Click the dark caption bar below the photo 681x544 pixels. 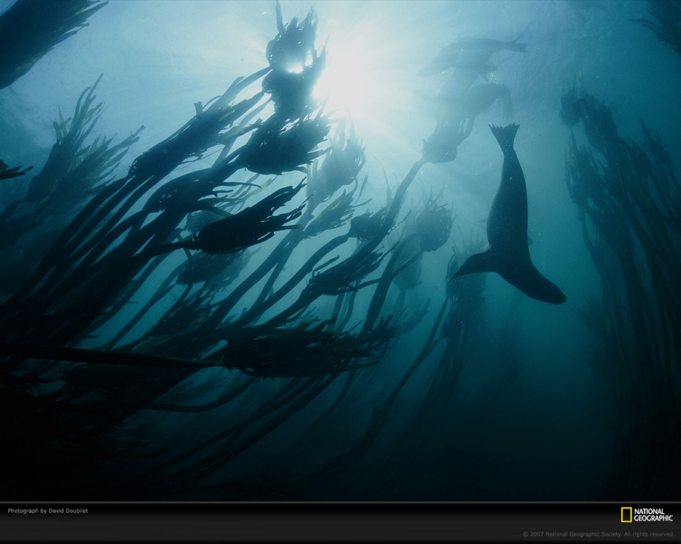(x=340, y=523)
